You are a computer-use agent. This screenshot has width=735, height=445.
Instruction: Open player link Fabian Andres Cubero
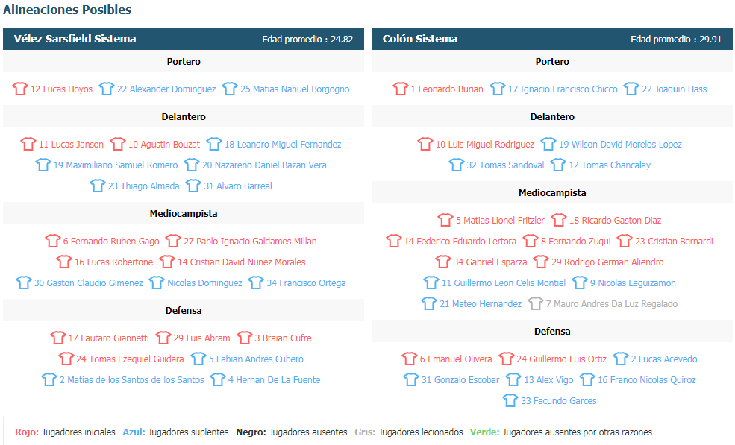click(256, 359)
